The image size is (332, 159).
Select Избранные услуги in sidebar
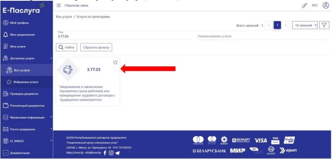26,82
